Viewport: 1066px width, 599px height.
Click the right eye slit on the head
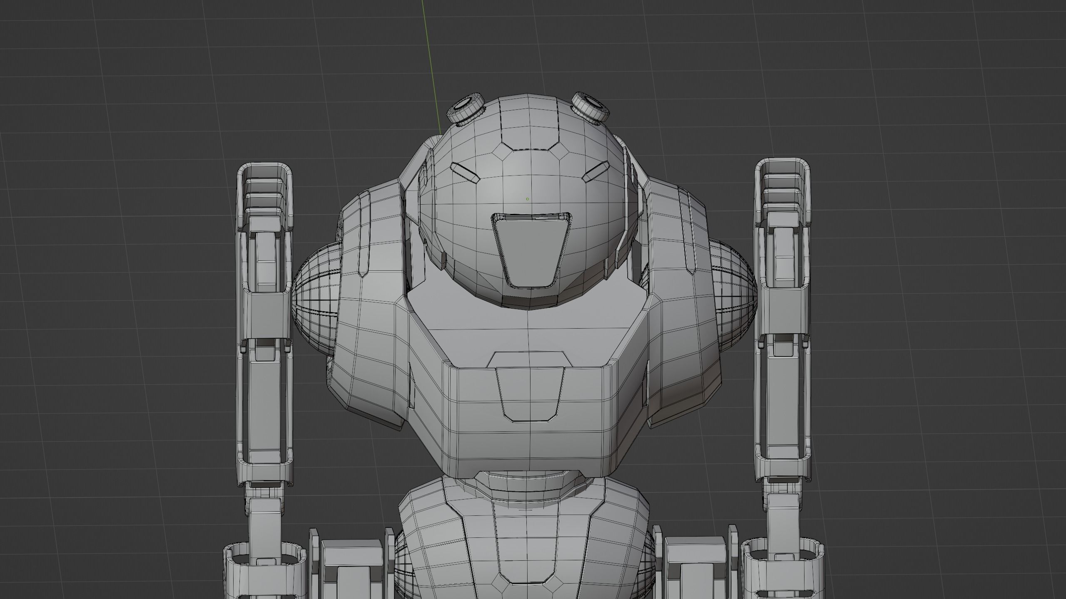595,172
